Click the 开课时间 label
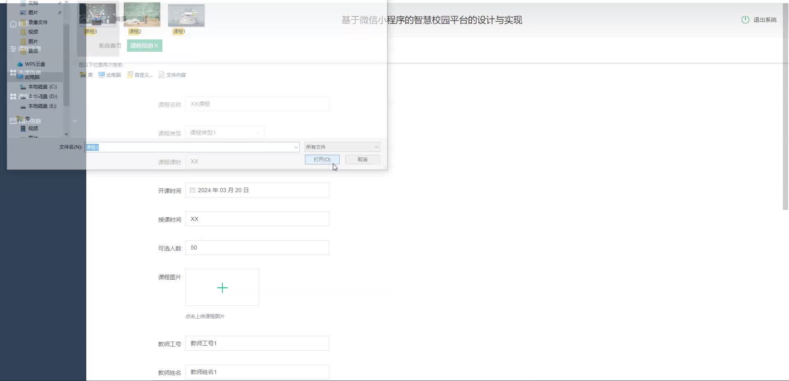The image size is (789, 381). (x=170, y=191)
